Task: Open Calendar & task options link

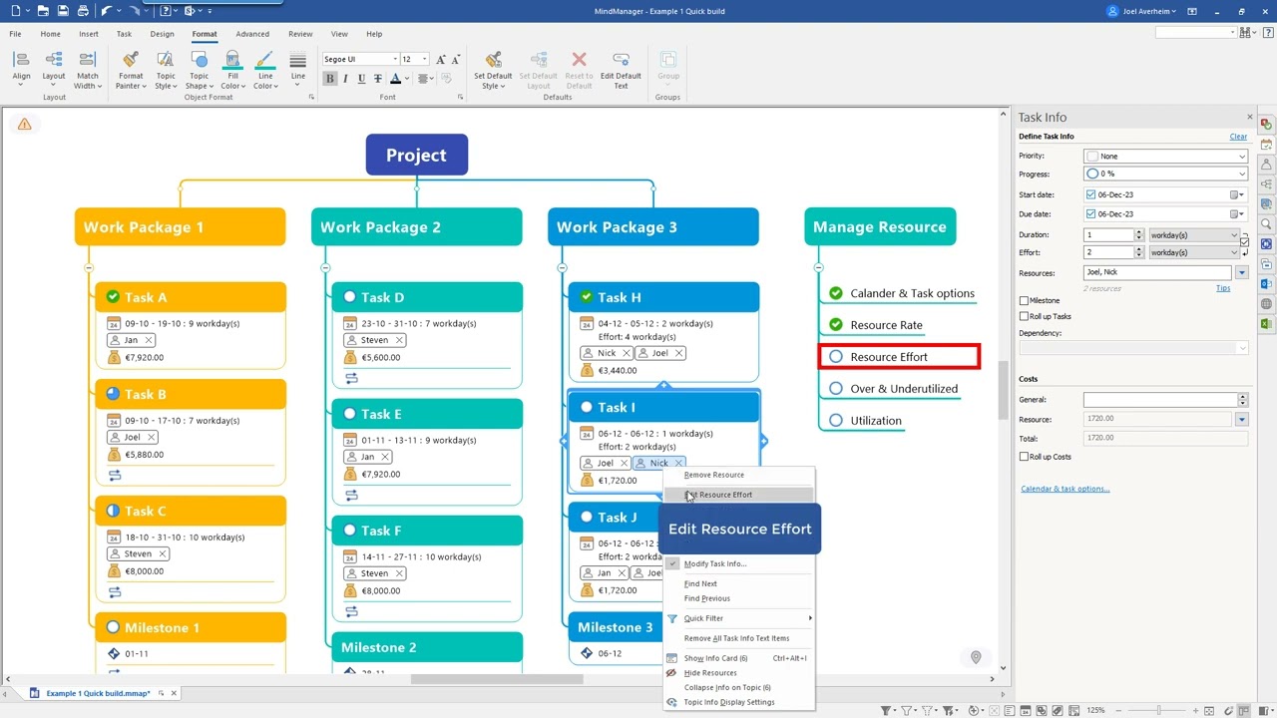Action: pyautogui.click(x=1064, y=489)
